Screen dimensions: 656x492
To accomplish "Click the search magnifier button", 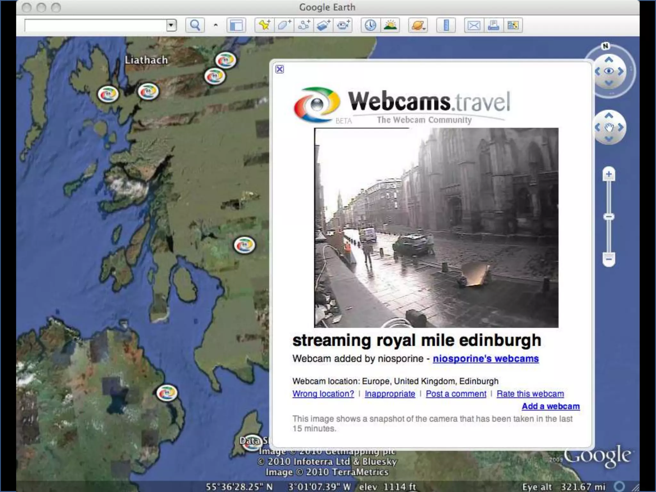I will [195, 25].
